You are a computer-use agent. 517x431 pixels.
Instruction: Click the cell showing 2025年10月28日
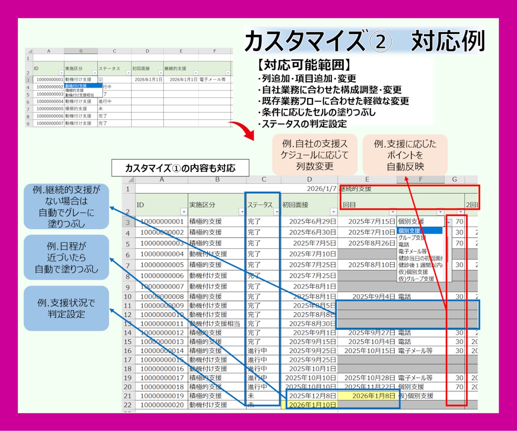point(367,378)
